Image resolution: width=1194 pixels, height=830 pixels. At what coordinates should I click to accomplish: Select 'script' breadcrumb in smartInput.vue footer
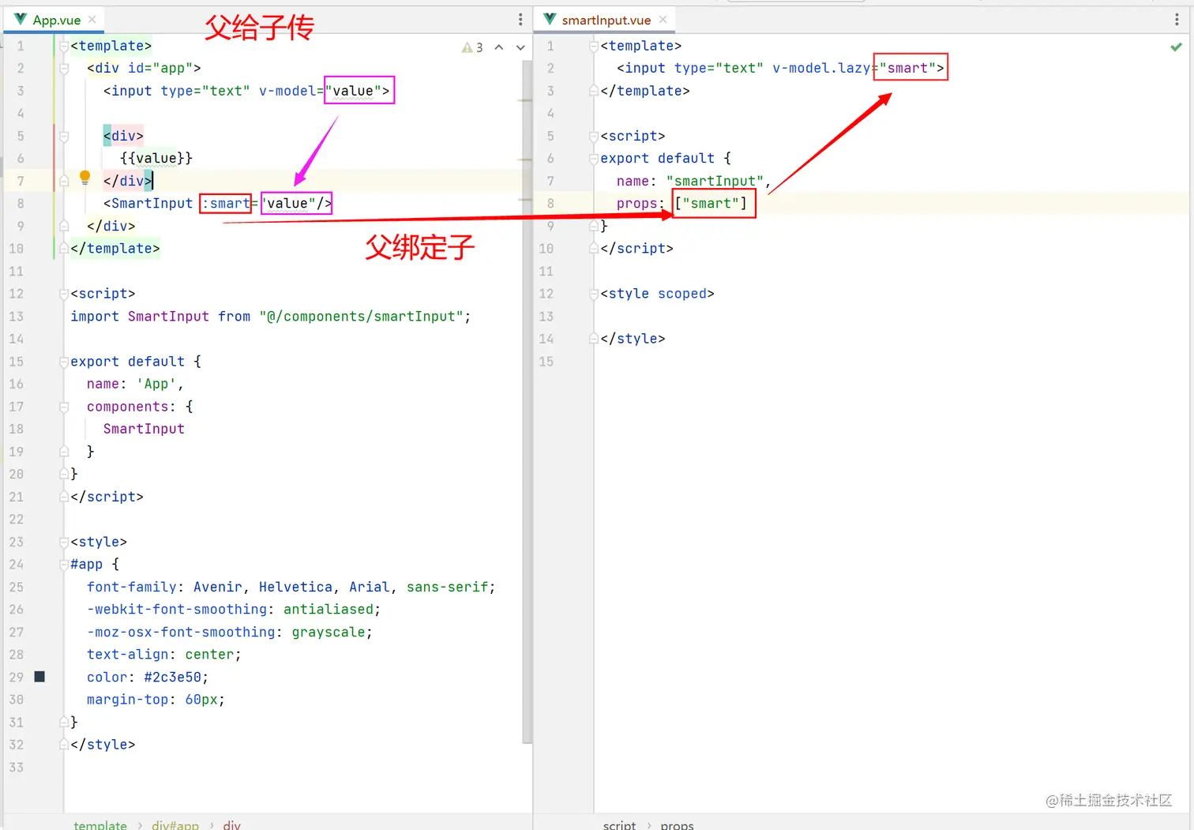tap(619, 824)
